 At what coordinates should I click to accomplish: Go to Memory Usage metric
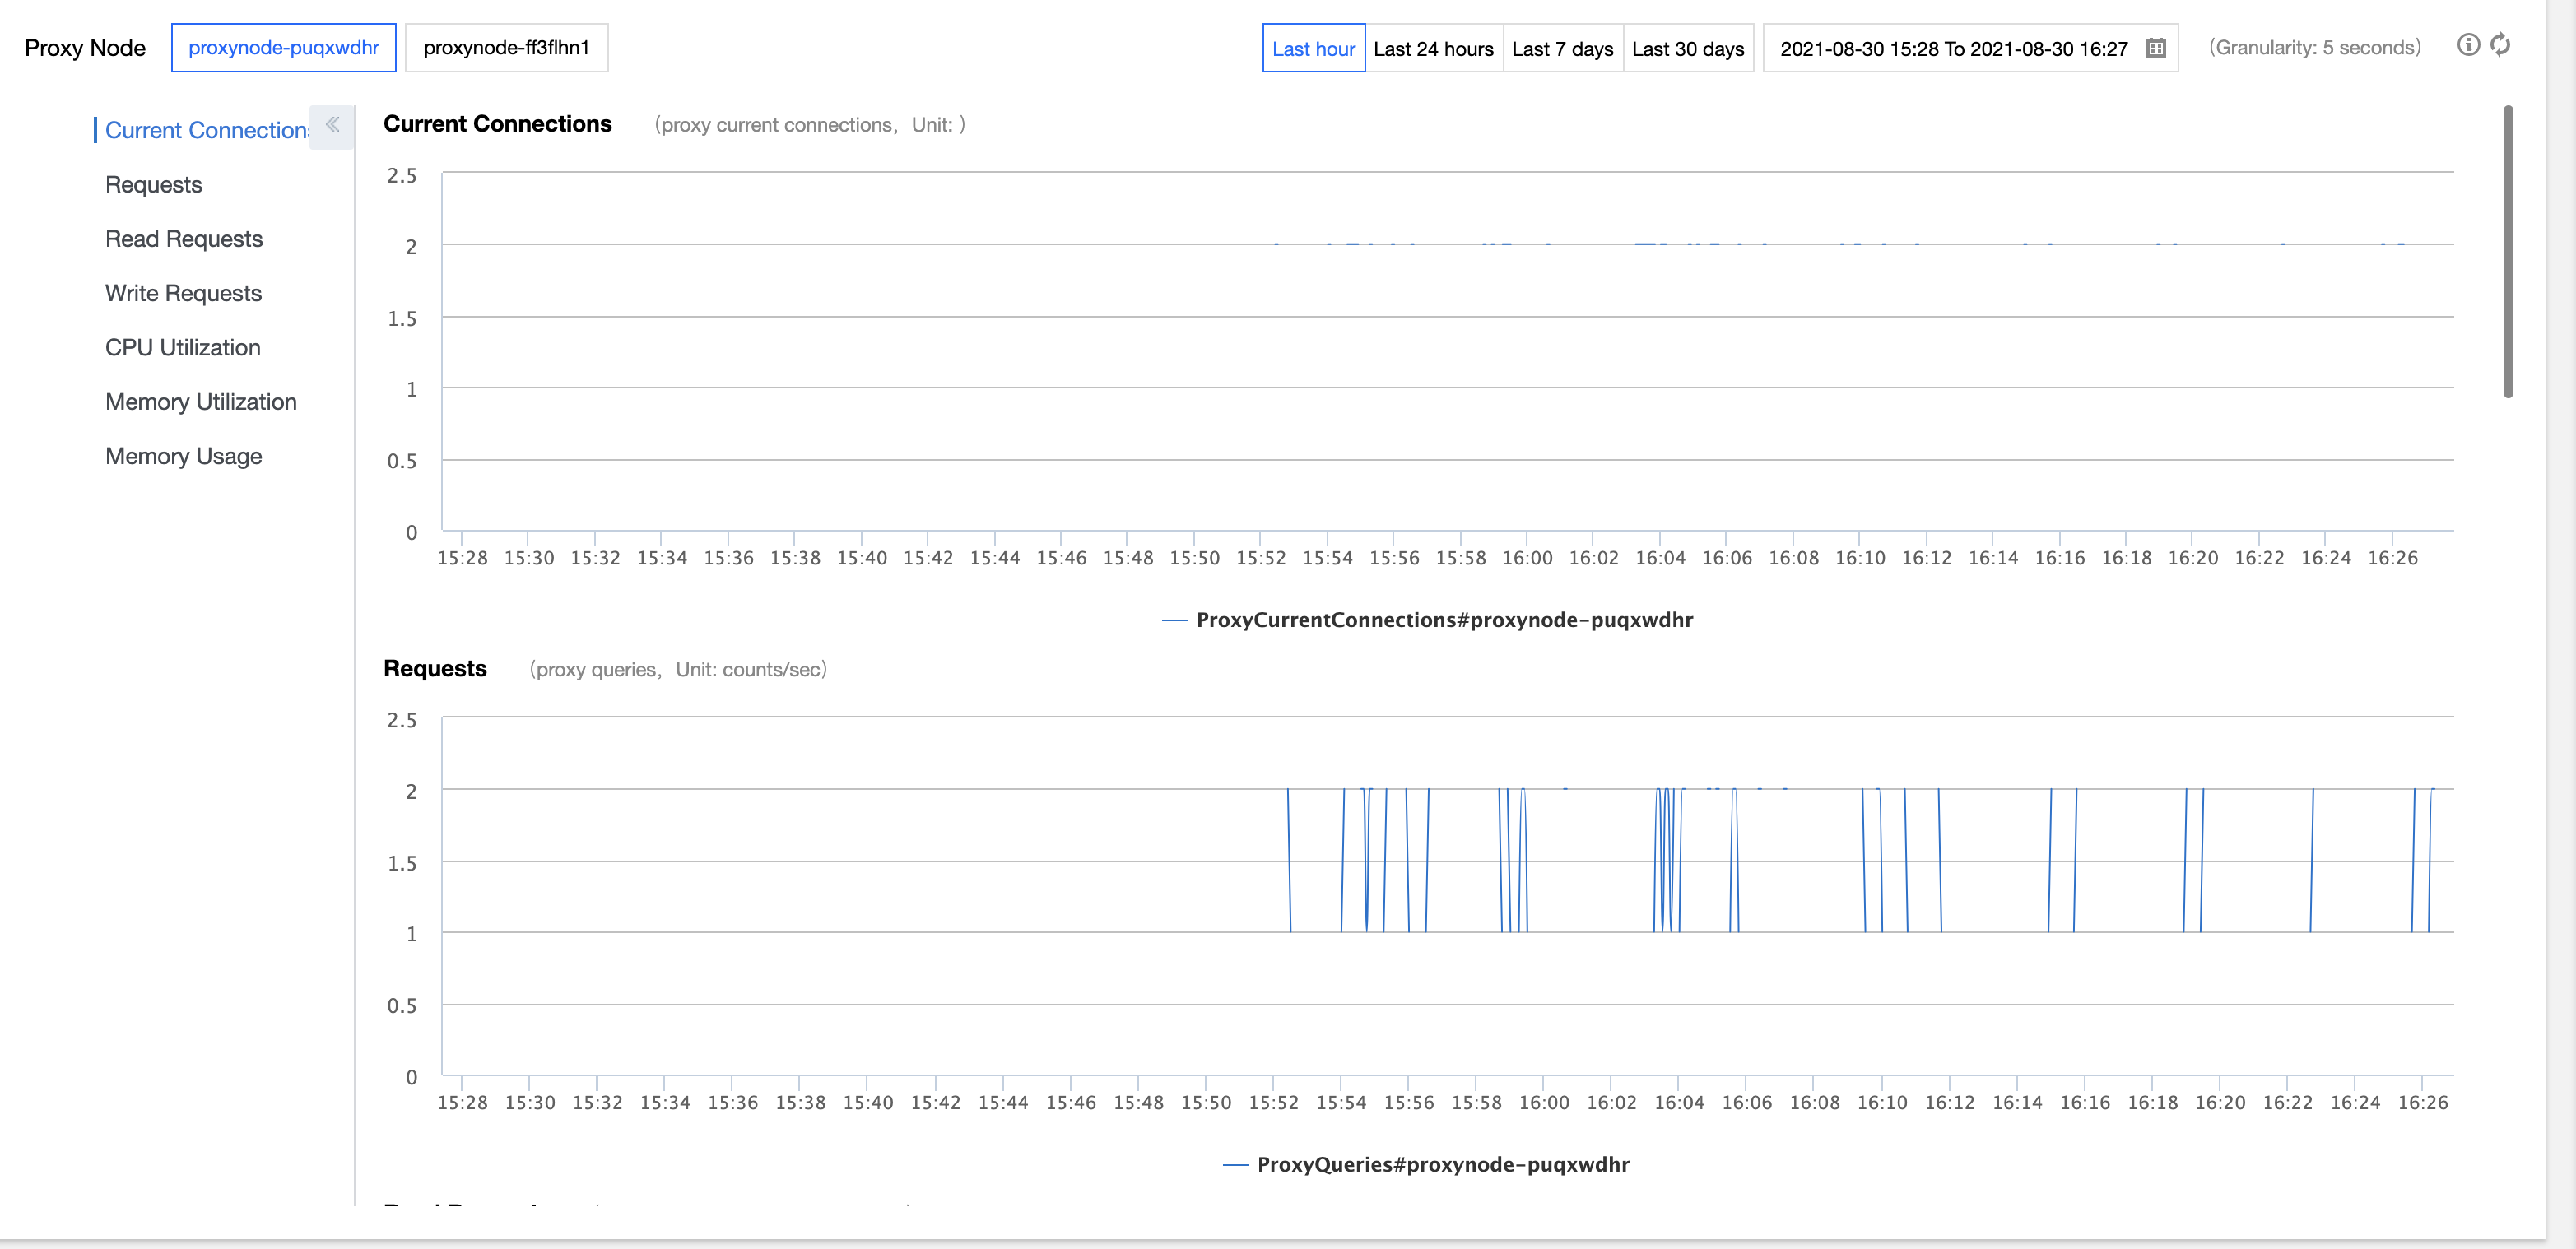pyautogui.click(x=184, y=456)
